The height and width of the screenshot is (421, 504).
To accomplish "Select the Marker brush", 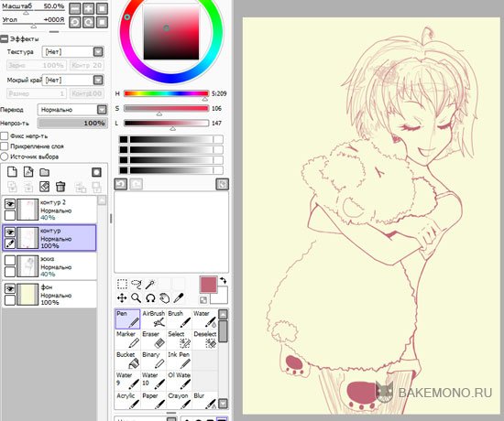I will [x=127, y=340].
